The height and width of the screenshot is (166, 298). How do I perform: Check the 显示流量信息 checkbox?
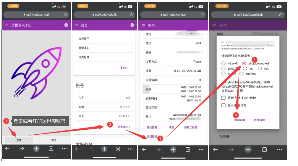[223, 105]
